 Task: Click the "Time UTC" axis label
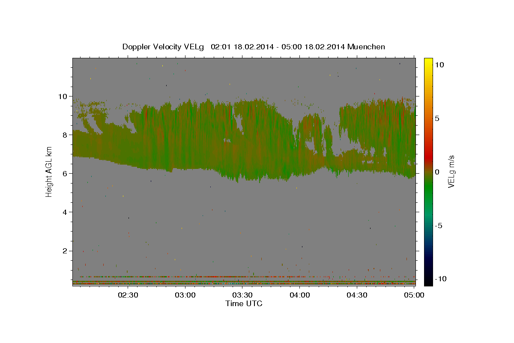click(x=244, y=304)
